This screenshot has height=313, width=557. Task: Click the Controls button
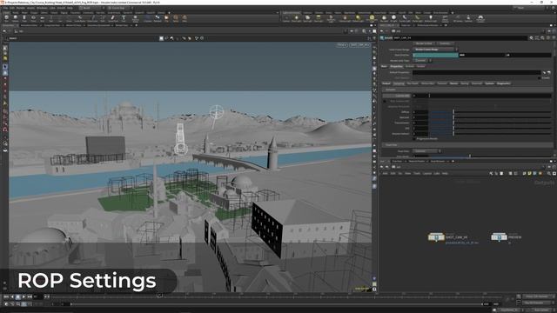445,43
